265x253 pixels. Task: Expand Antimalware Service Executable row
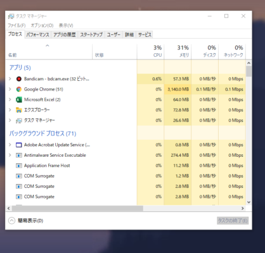click(x=10, y=155)
